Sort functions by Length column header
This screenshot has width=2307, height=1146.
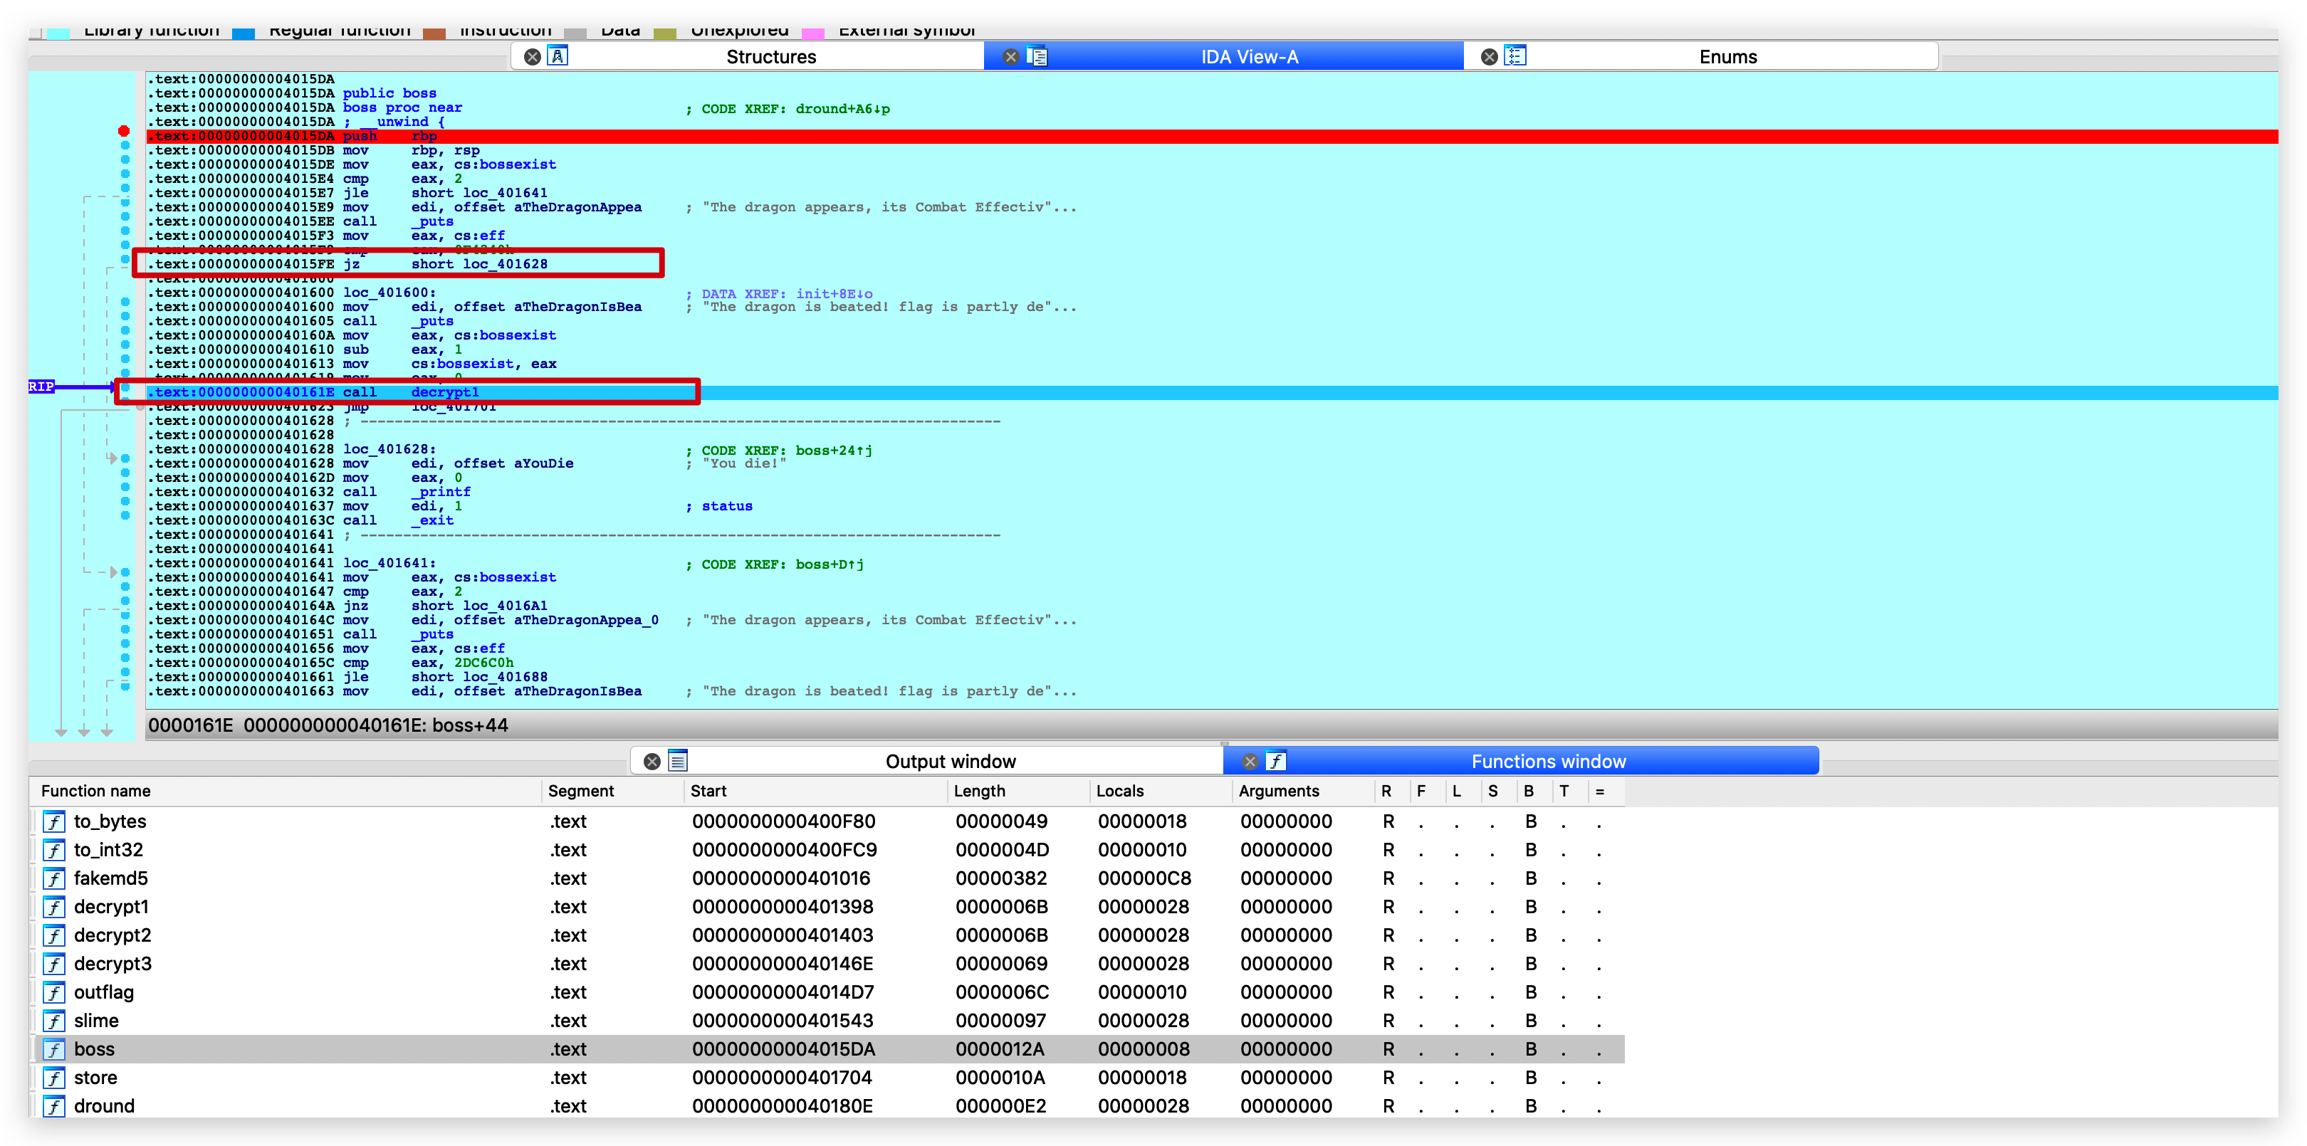click(x=979, y=791)
